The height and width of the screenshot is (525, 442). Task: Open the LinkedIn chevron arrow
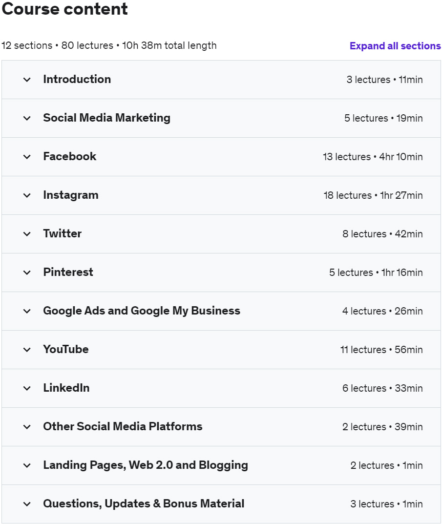[27, 388]
